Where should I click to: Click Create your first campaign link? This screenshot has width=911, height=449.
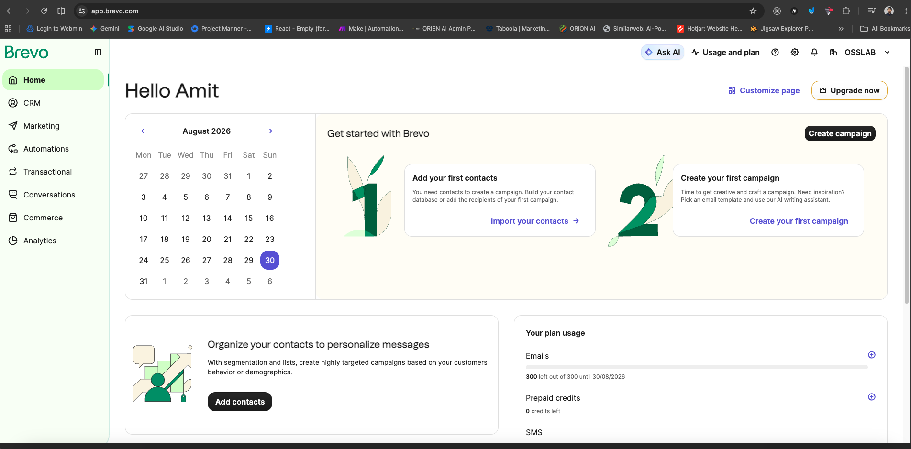pyautogui.click(x=799, y=221)
